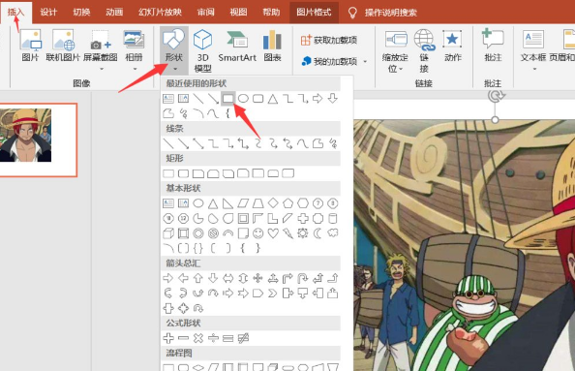
Task: Select cross shape in 基本形状
Action: click(x=303, y=218)
